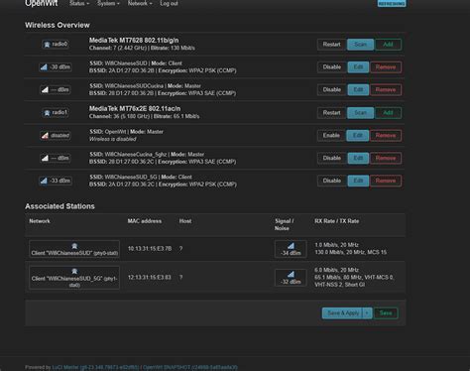Click the radio0 device badge icon

tap(56, 44)
